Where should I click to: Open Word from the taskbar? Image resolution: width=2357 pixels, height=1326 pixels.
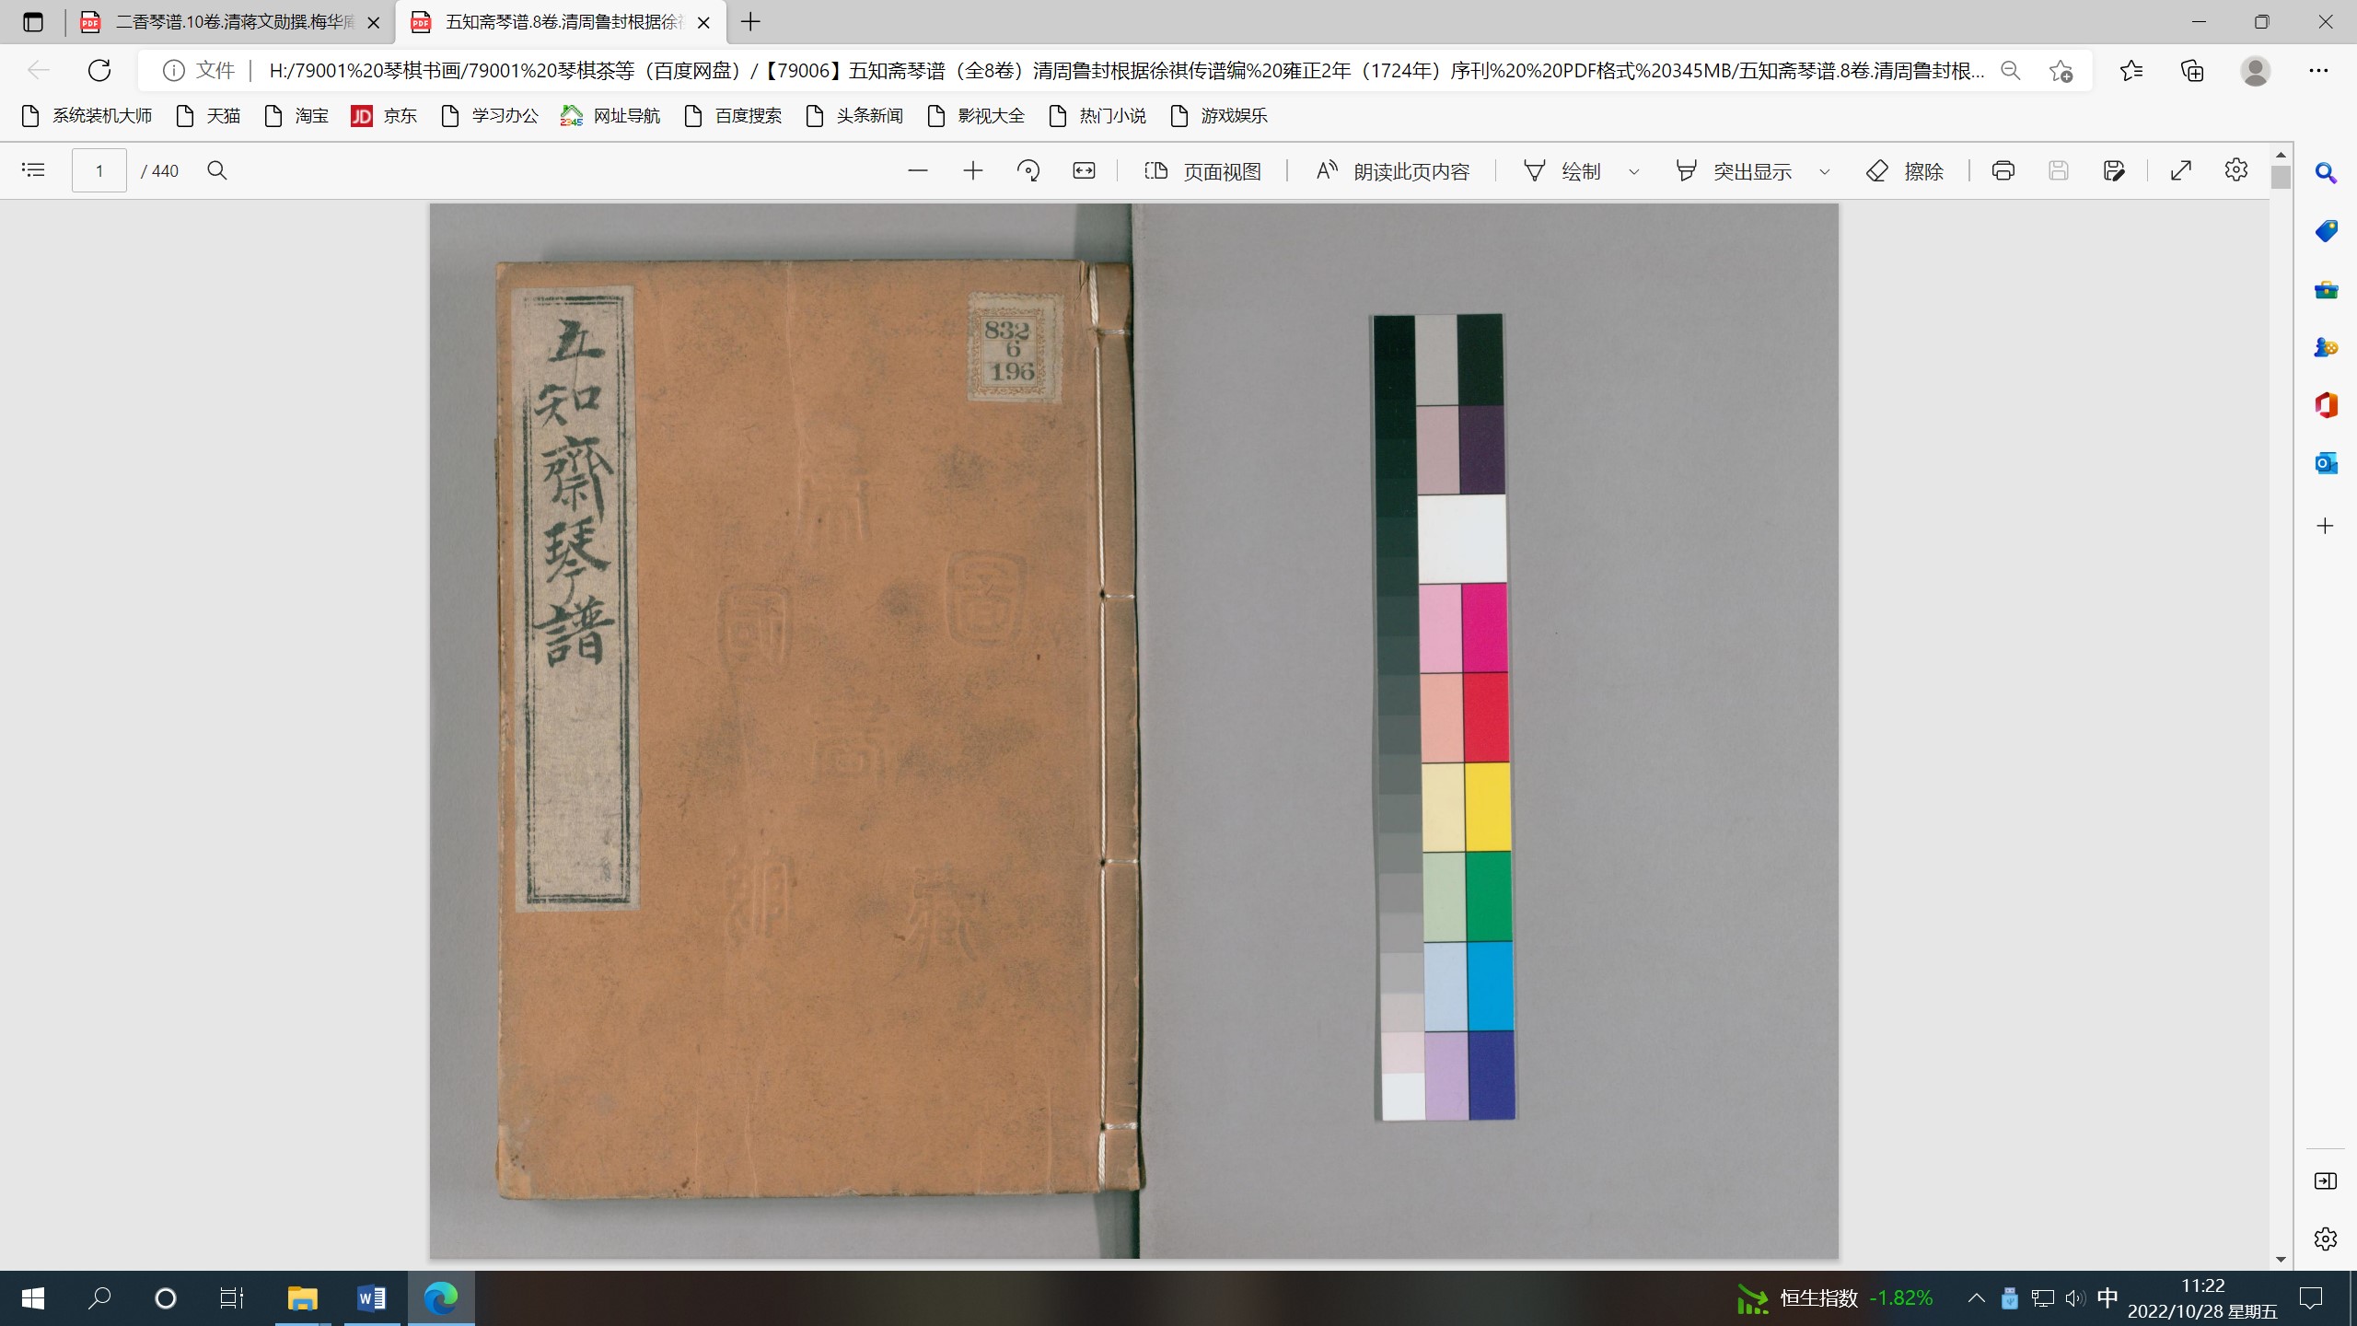pyautogui.click(x=371, y=1298)
